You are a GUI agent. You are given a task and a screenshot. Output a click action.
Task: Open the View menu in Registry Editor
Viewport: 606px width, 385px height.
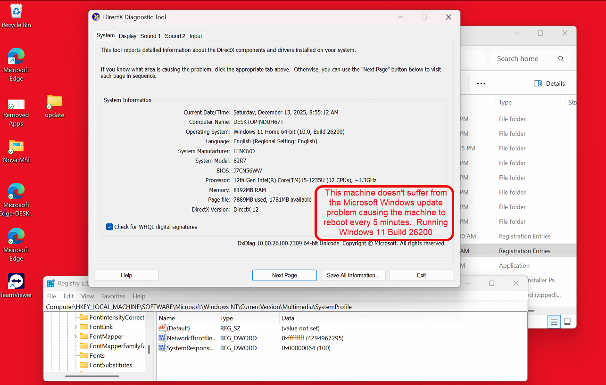point(87,296)
